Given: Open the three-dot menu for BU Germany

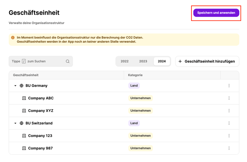Looking at the screenshot, I should pos(229,86).
